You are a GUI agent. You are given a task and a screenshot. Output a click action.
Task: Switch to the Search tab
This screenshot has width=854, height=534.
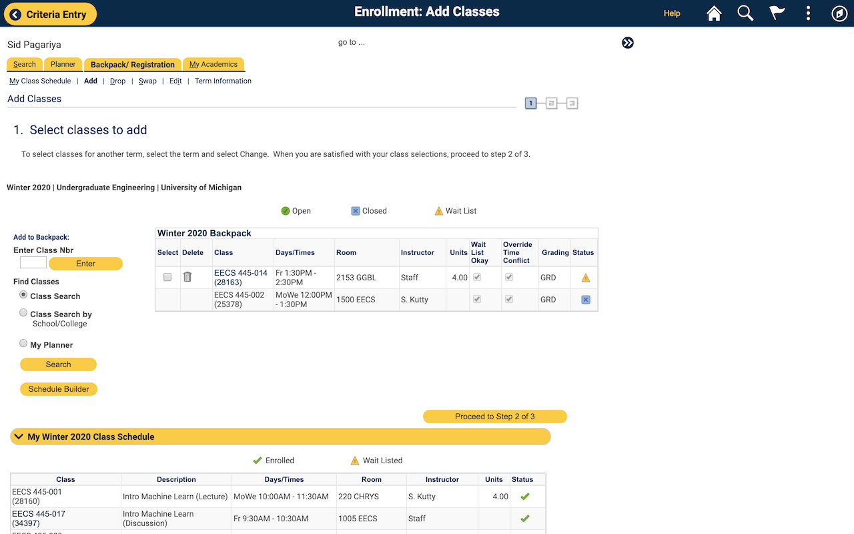[x=25, y=64]
